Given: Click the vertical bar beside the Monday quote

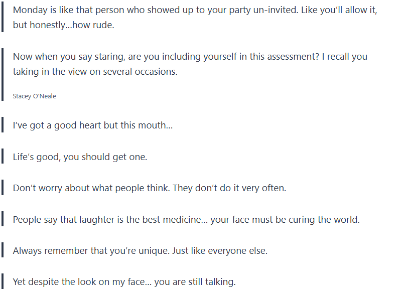Looking at the screenshot, I should [3, 17].
